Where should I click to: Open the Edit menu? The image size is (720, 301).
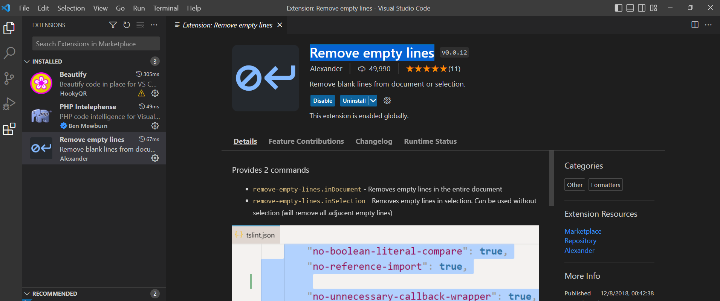[43, 8]
